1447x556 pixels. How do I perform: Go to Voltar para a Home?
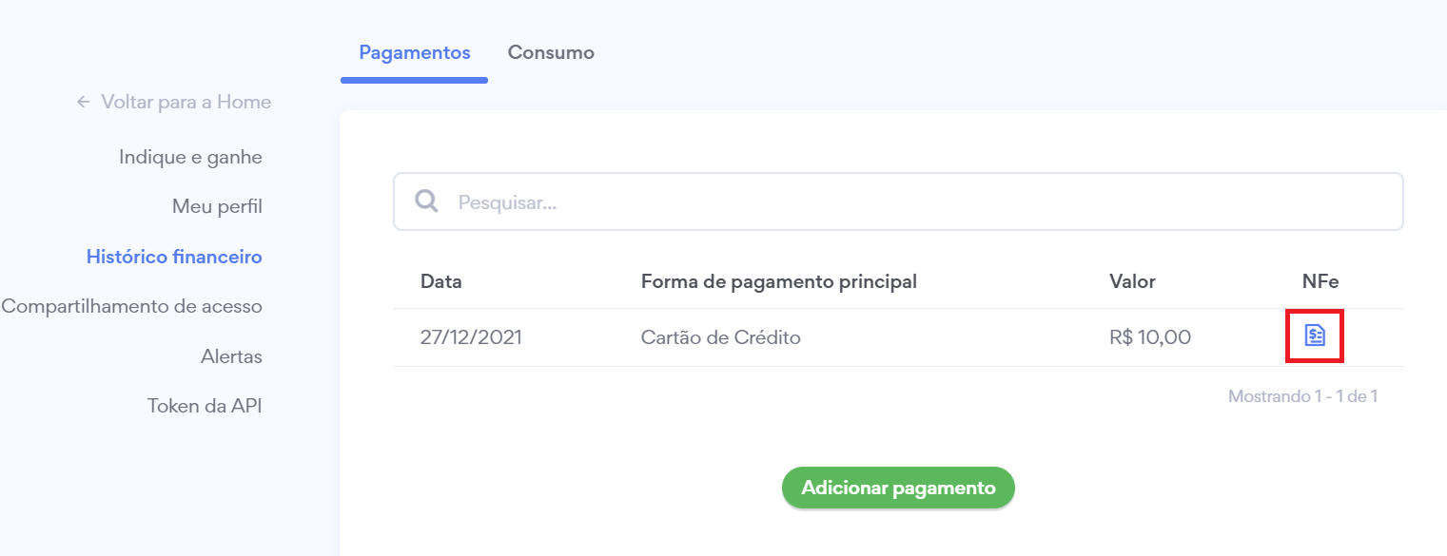[186, 102]
